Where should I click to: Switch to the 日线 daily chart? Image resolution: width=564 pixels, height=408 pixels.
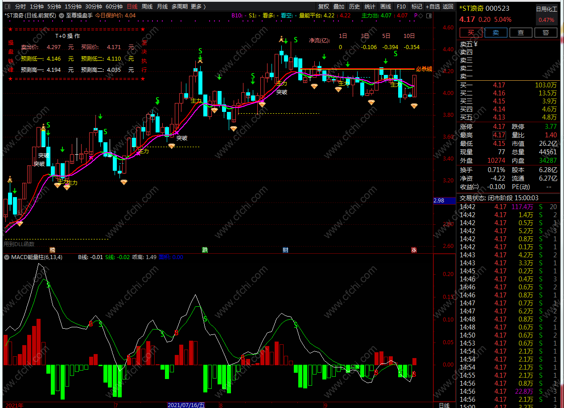pyautogui.click(x=132, y=7)
